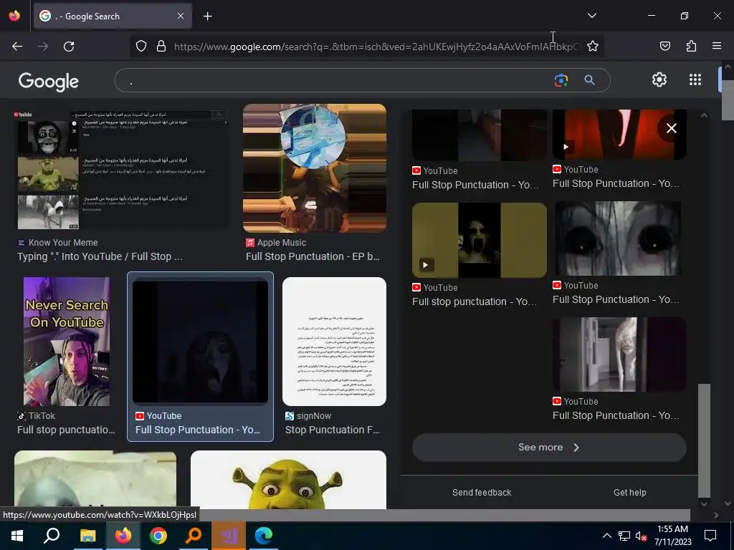Click the TikTok 'Full stop punctuatio...' title

click(x=66, y=430)
